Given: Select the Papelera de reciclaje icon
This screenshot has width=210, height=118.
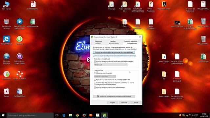Looking at the screenshot, I should [x=7, y=24].
